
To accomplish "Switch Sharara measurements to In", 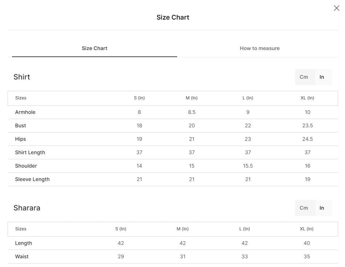I will [x=322, y=208].
